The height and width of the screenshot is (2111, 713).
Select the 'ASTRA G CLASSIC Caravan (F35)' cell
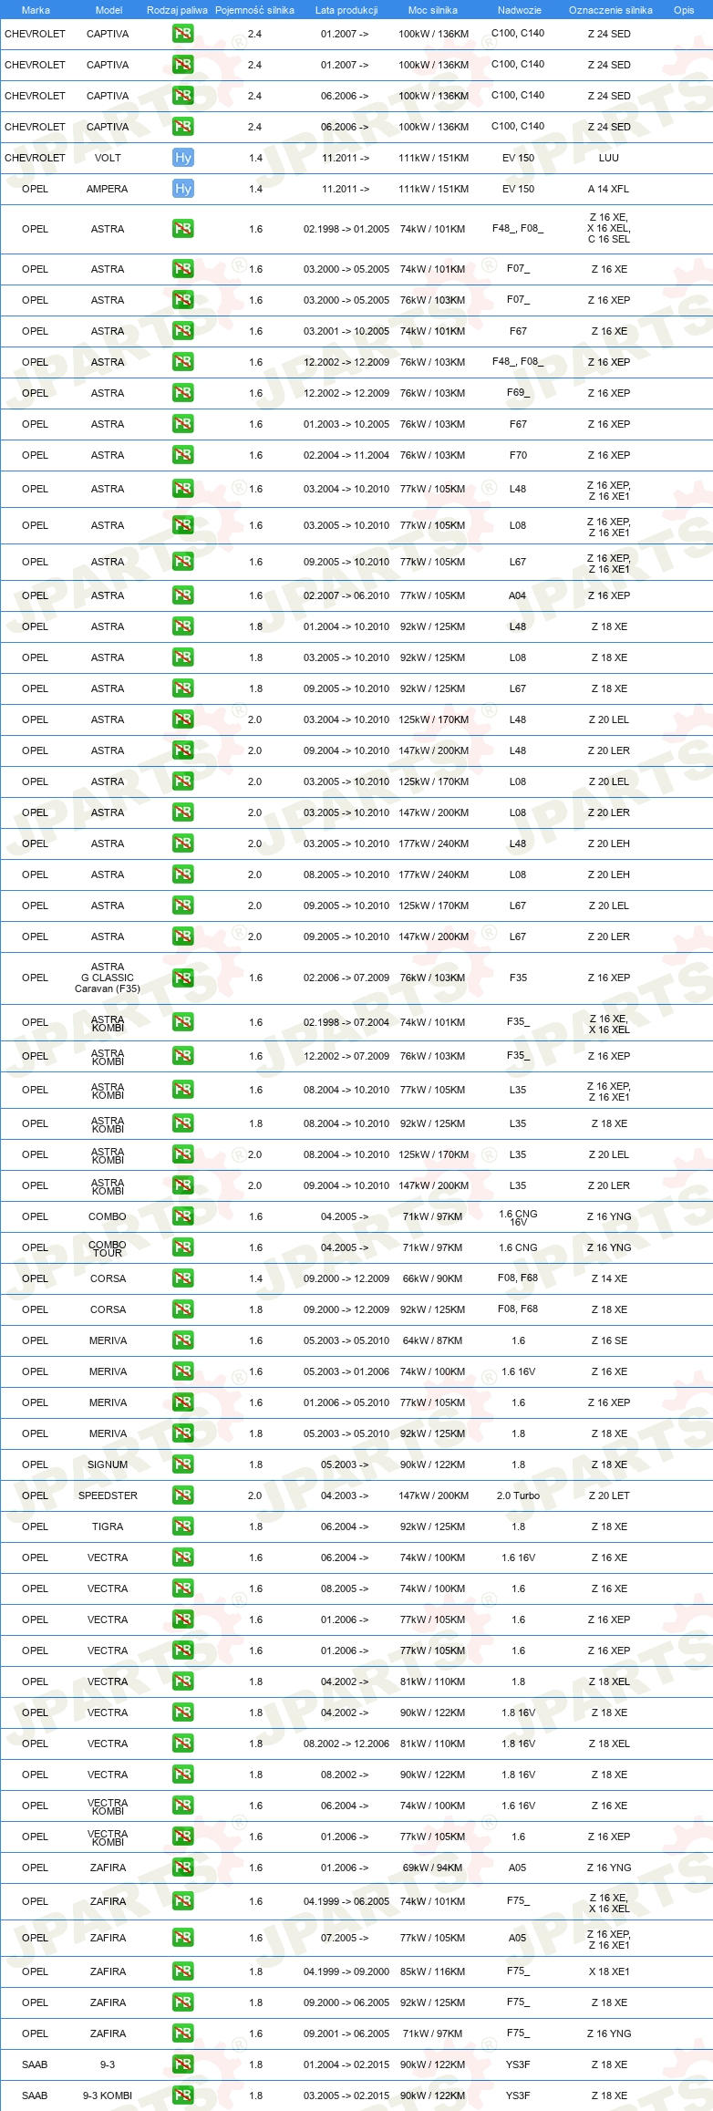[108, 978]
